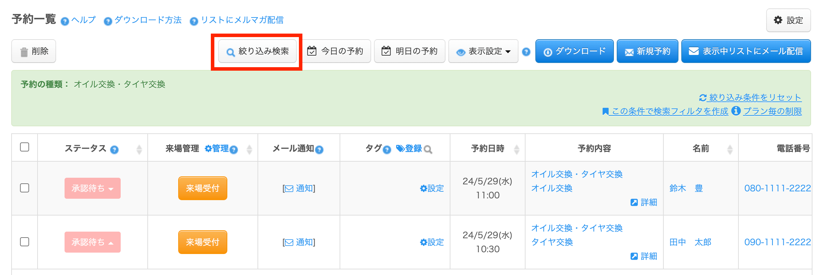Screen dimensions: 823x275
Task: Click help icon next to 表示設定
Action: (526, 52)
